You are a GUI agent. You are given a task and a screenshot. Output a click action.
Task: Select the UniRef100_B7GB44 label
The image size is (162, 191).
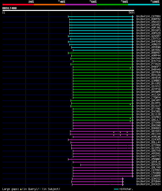(148, 182)
